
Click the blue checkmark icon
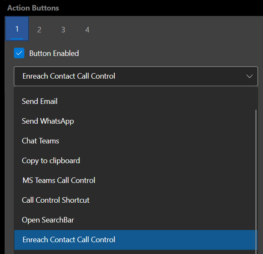pyautogui.click(x=19, y=53)
